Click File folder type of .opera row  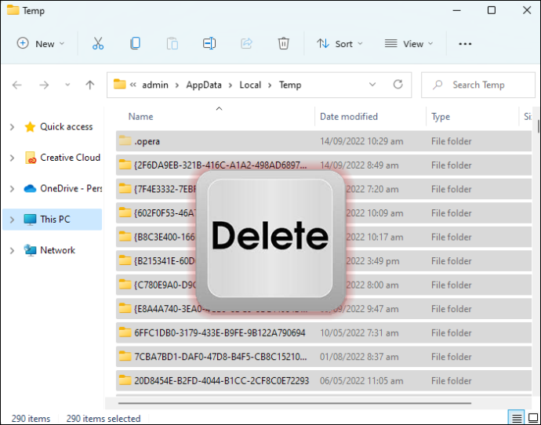(452, 141)
